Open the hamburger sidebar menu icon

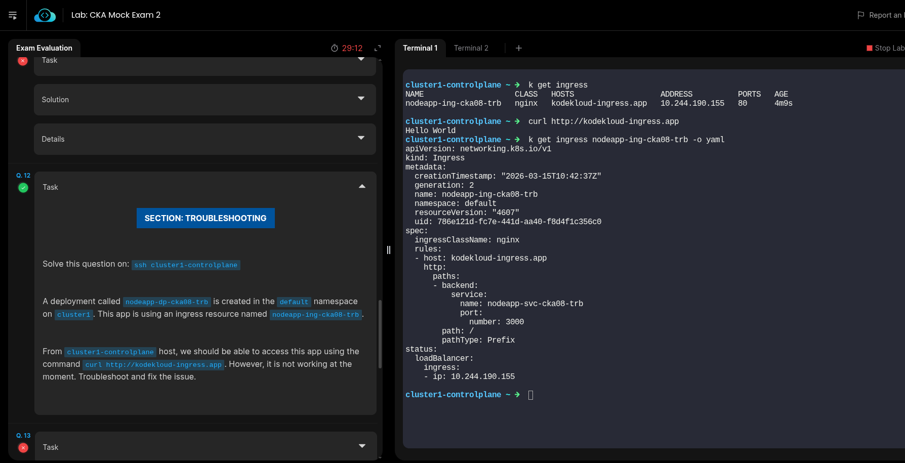(13, 15)
